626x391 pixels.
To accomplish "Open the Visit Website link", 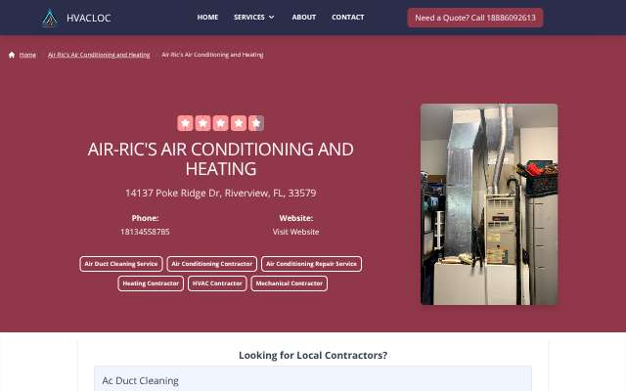I will [295, 232].
